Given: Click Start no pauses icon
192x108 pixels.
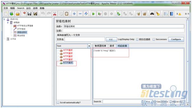Looking at the screenshot, I should [x=100, y=14].
